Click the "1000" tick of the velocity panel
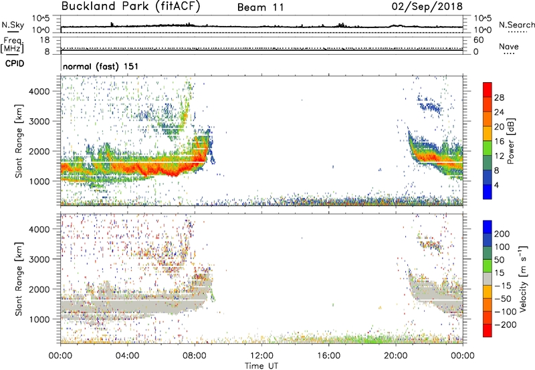 pyautogui.click(x=39, y=319)
